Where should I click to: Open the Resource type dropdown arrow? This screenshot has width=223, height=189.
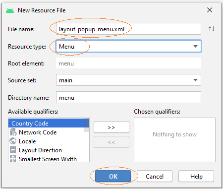[195, 46]
